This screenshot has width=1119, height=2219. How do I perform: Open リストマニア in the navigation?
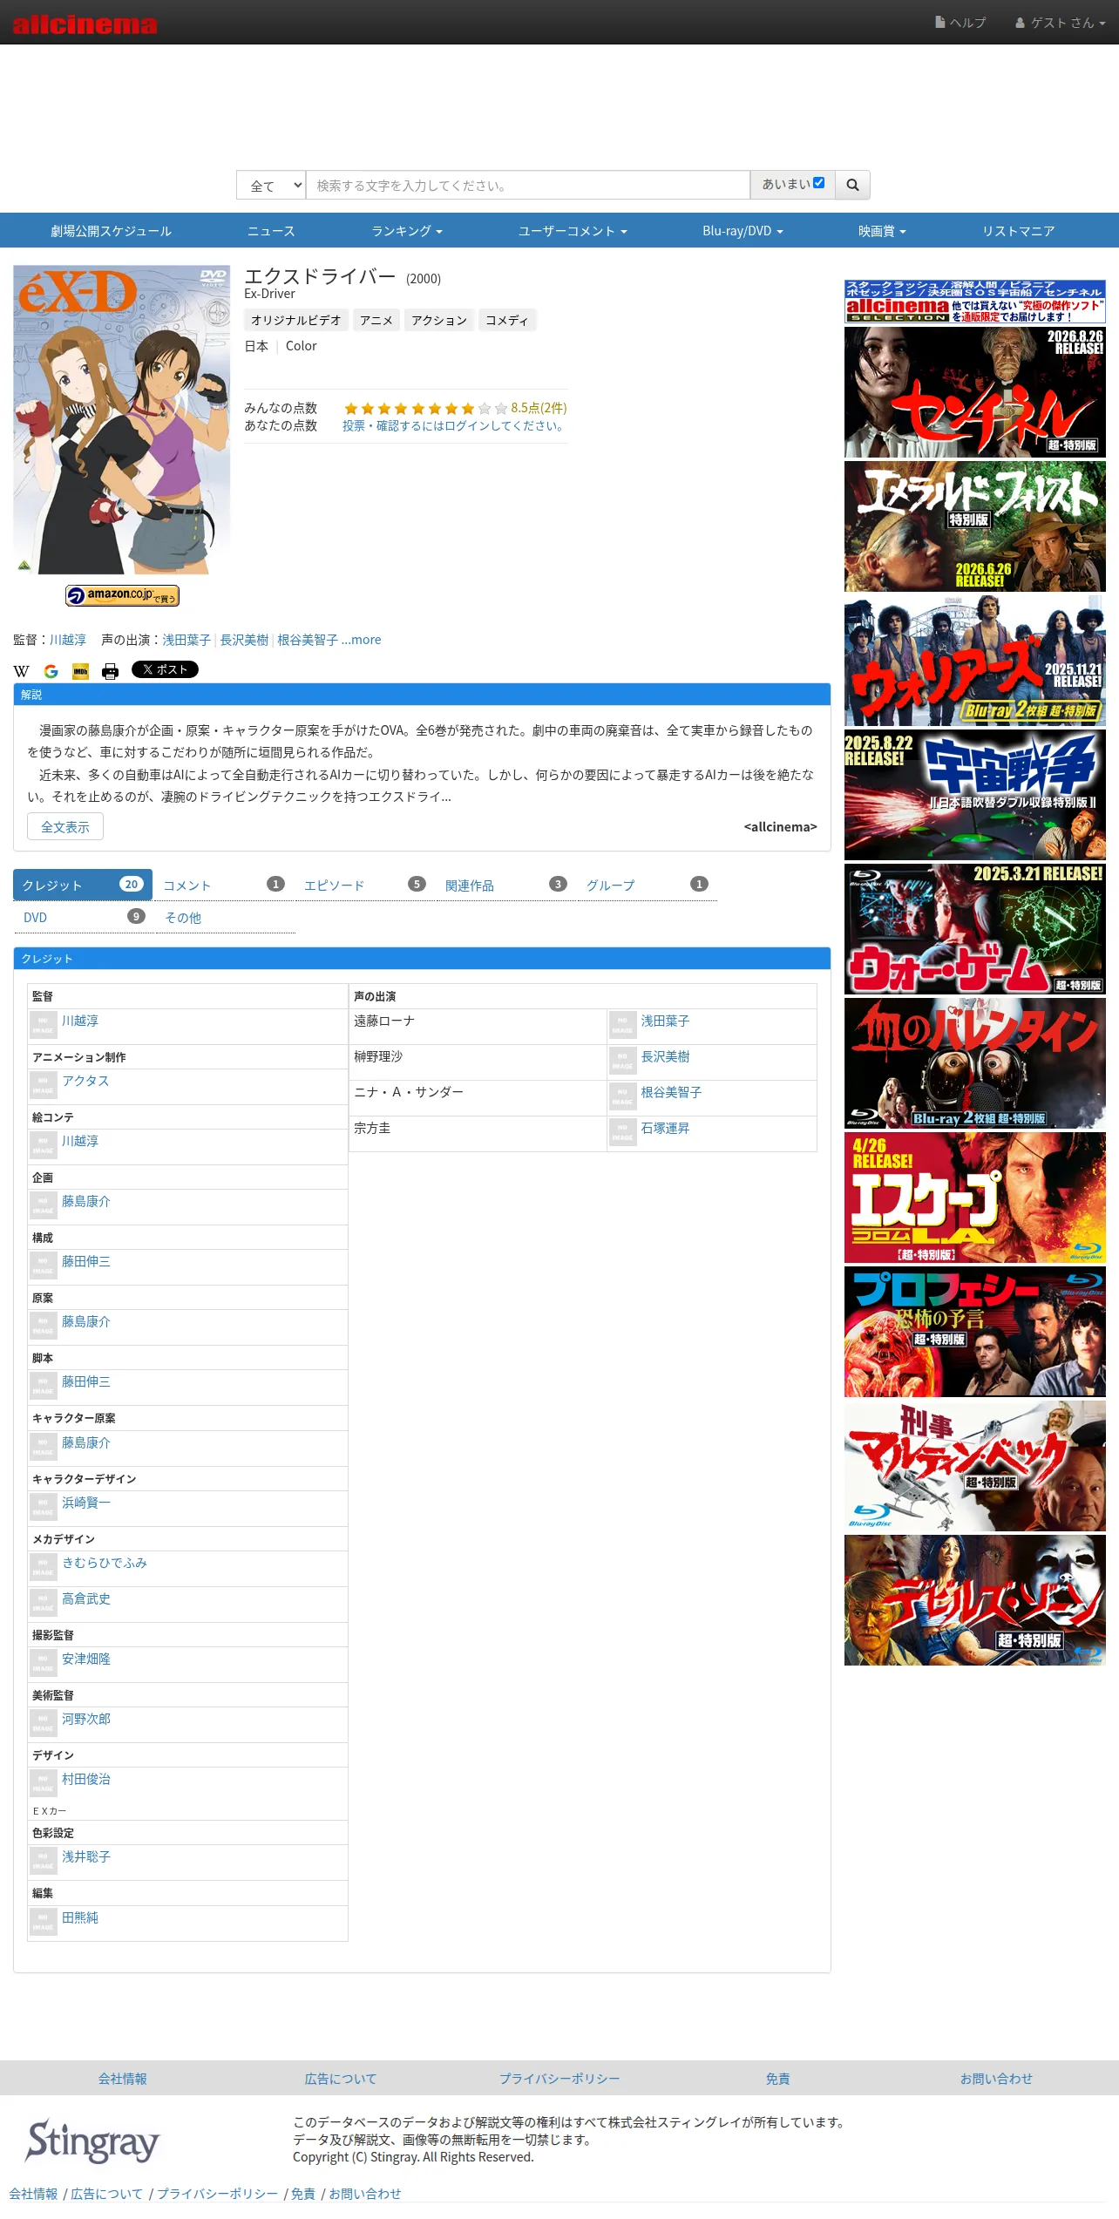click(1018, 231)
